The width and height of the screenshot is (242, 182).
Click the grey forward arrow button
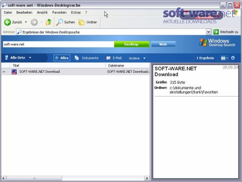coord(34,22)
